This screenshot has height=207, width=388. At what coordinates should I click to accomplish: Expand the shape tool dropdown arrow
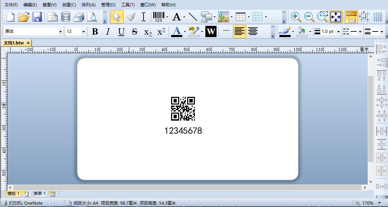point(214,17)
